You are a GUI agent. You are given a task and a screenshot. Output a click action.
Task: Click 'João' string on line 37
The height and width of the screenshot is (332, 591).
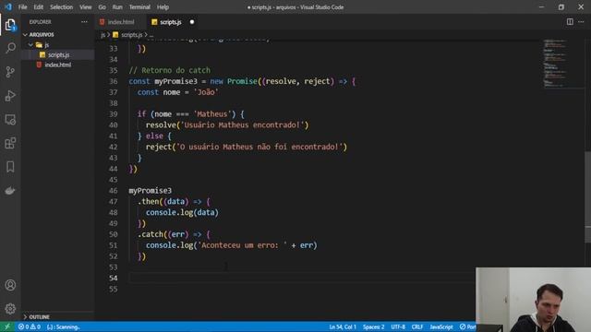[x=206, y=92]
